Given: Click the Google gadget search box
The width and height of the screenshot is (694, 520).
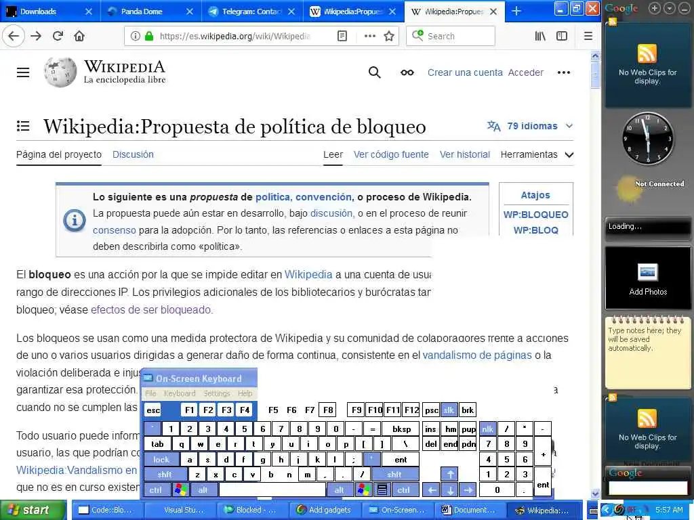Looking at the screenshot, I should coord(647,487).
